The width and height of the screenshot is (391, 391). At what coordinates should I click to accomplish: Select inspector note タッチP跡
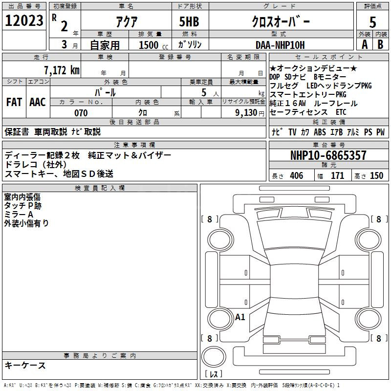(x=22, y=206)
